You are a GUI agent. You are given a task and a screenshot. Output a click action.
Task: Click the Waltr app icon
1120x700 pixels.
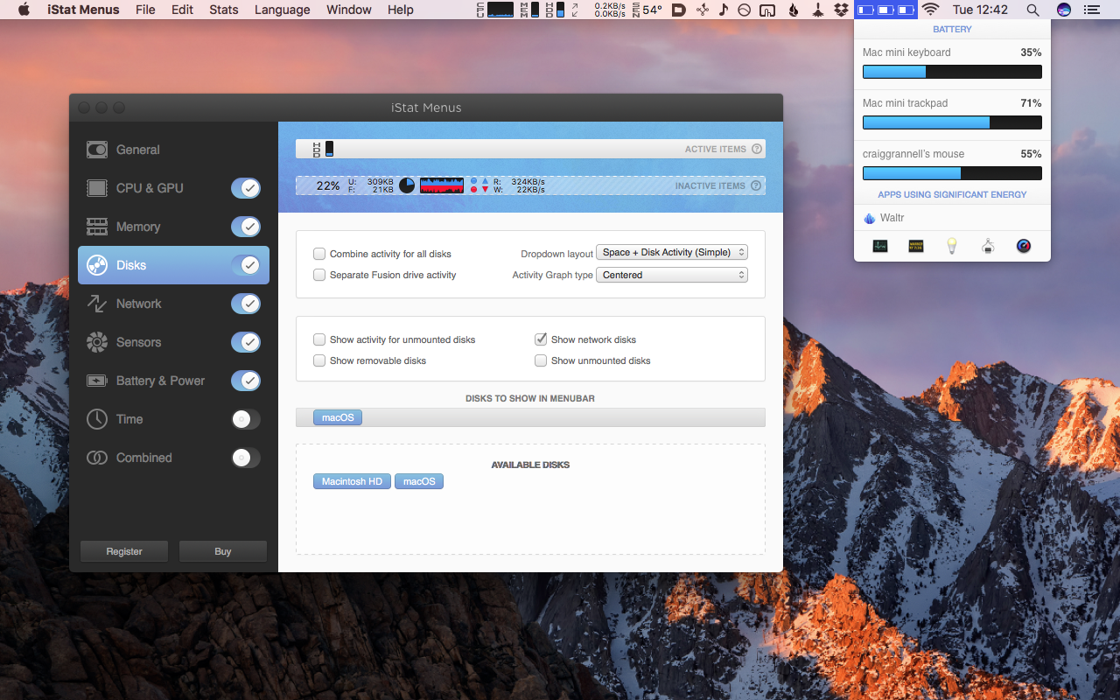pos(869,218)
